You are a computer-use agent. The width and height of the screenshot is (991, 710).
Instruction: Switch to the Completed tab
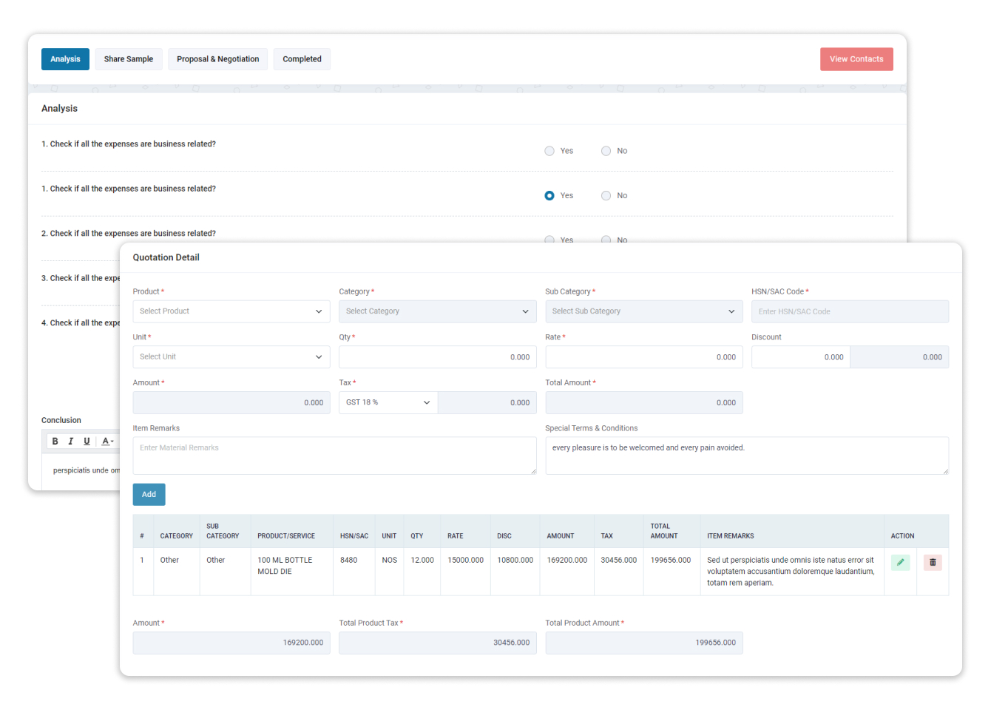pos(302,58)
